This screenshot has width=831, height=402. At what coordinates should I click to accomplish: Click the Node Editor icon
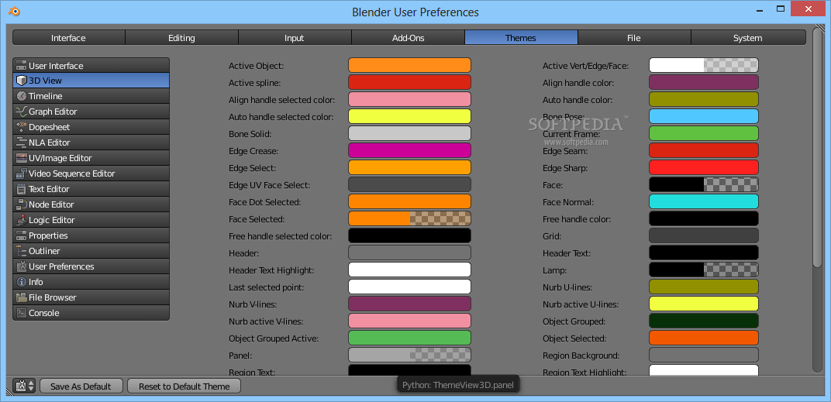(x=21, y=204)
